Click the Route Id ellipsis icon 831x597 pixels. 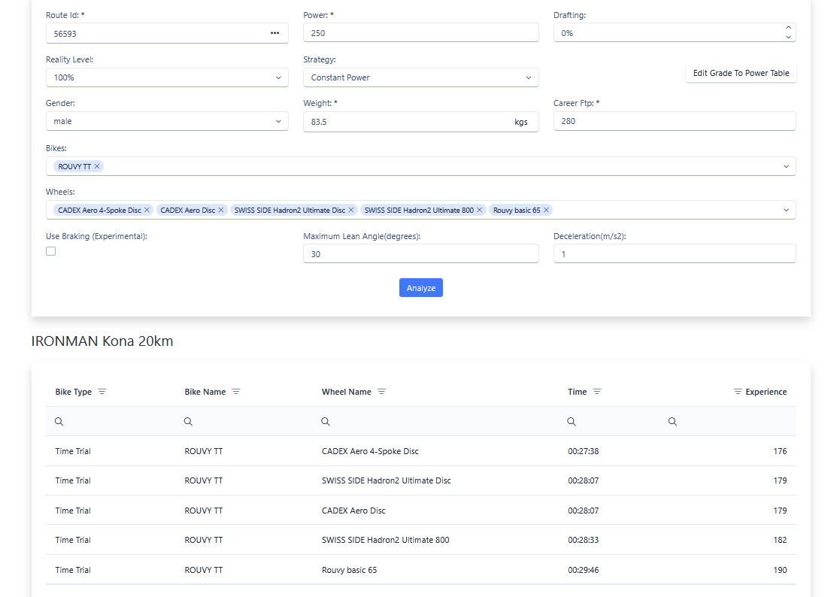274,33
